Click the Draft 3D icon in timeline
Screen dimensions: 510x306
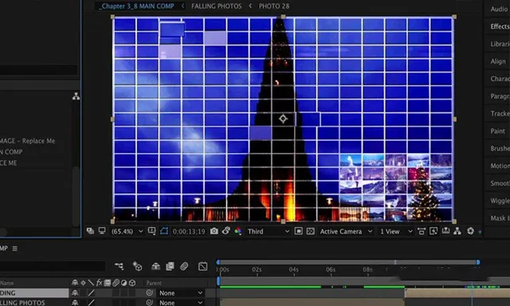[x=137, y=266]
